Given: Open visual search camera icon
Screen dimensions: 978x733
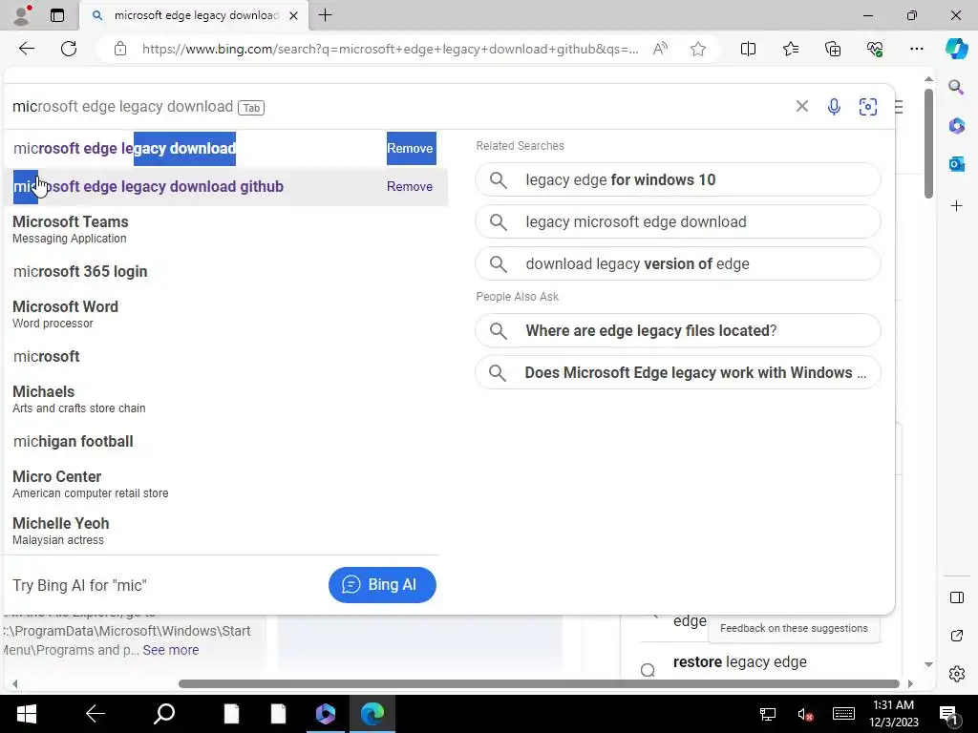Looking at the screenshot, I should click(x=867, y=107).
